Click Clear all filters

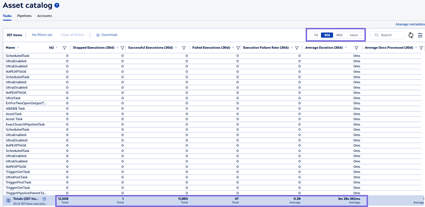tap(72, 35)
